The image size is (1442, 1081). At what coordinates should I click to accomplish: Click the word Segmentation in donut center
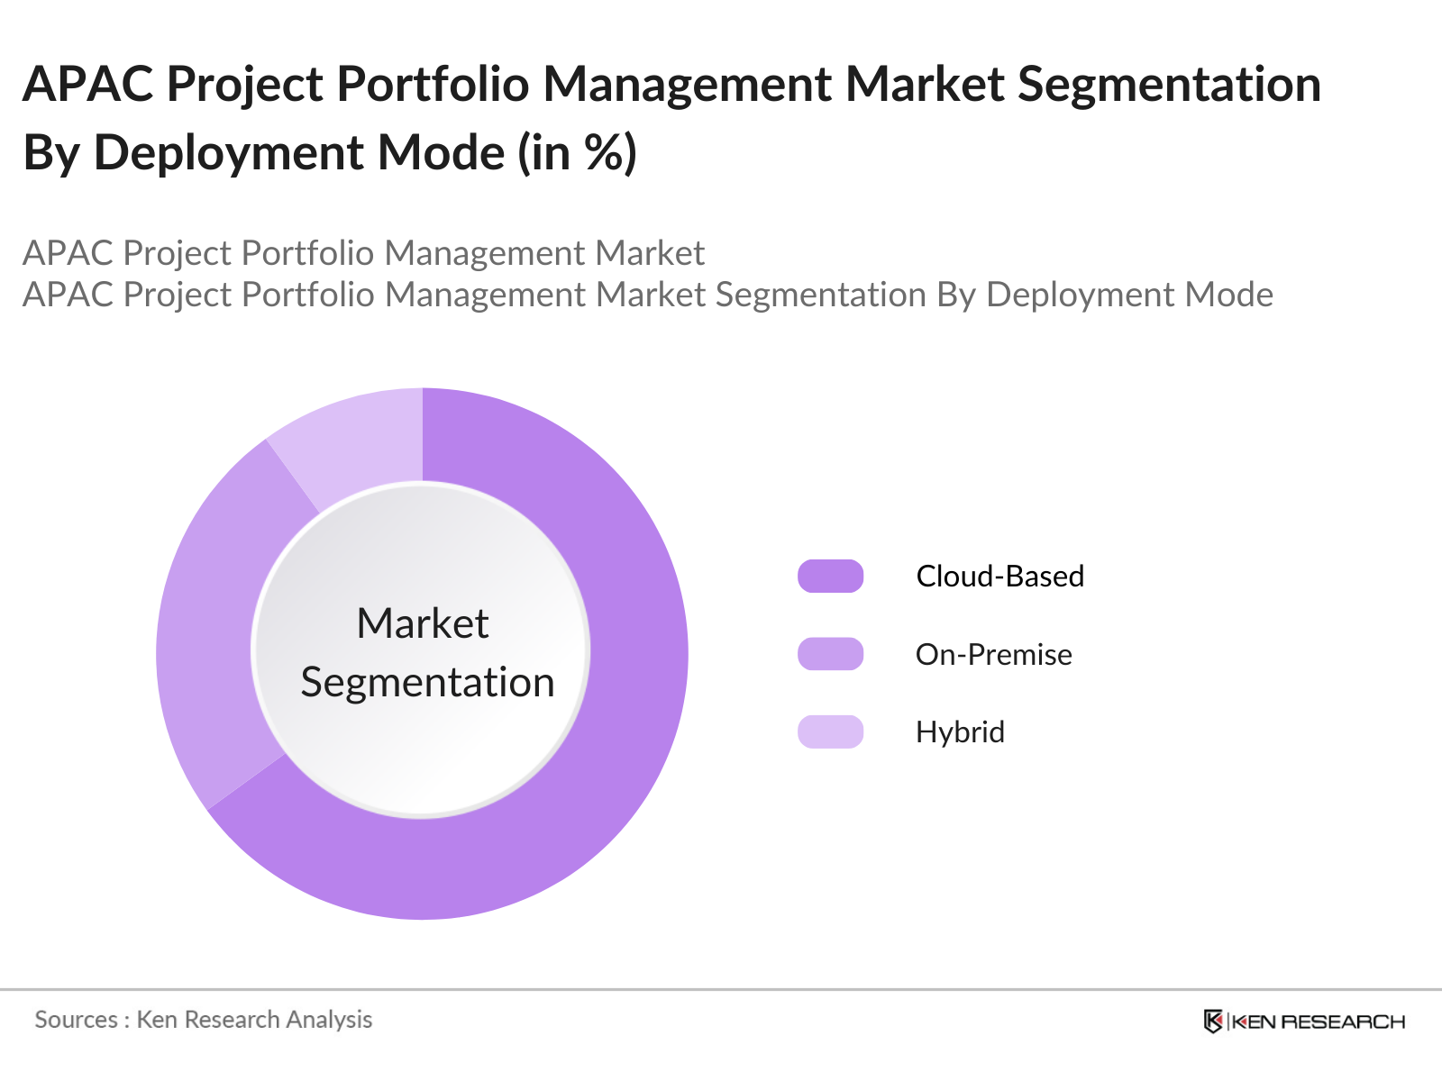427,682
